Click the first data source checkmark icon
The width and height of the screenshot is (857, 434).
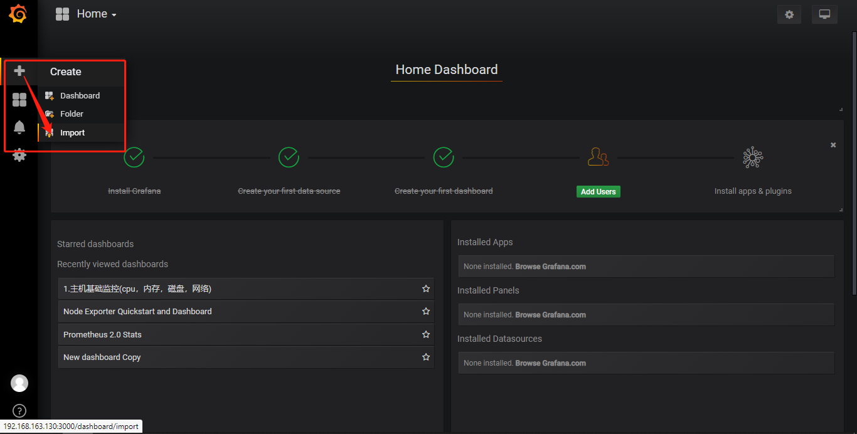coord(289,157)
